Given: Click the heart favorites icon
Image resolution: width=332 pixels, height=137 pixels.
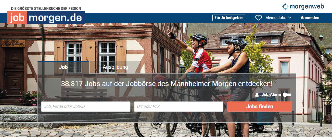Looking at the screenshot, I should [258, 18].
